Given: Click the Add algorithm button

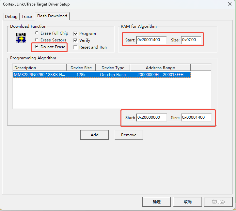Looking at the screenshot, I should coord(94,135).
